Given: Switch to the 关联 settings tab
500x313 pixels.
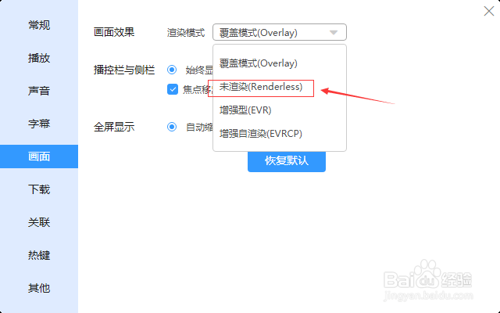Looking at the screenshot, I should [x=39, y=222].
